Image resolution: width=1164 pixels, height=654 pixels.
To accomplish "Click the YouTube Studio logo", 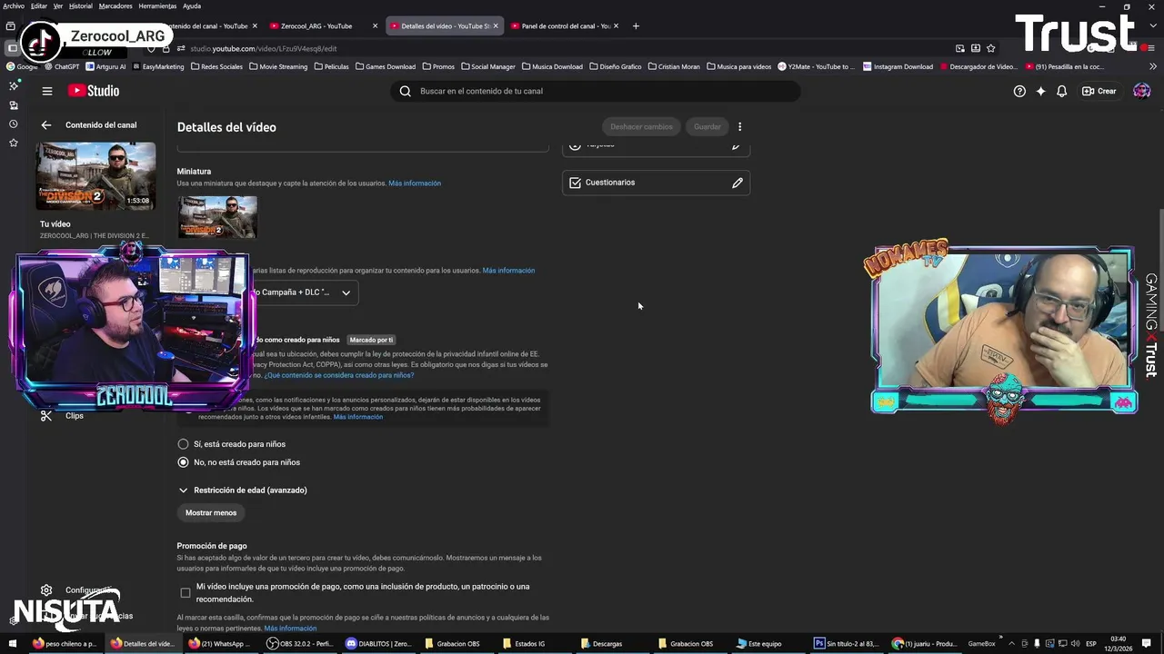I will 94,91.
